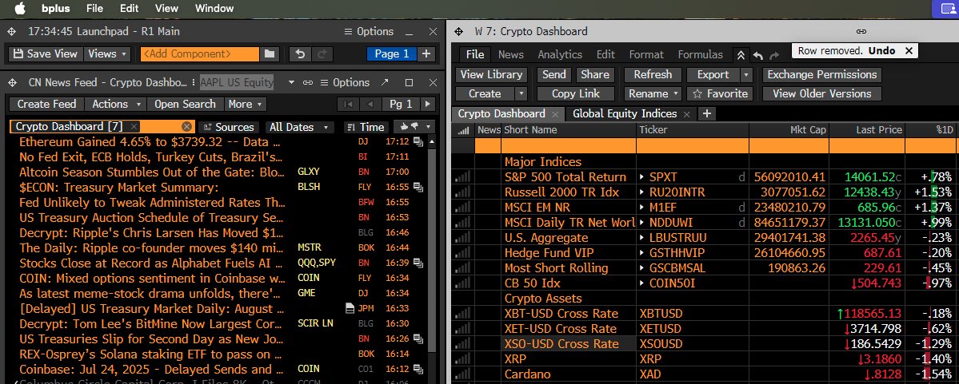Go to first page of news feed

pos(348,104)
